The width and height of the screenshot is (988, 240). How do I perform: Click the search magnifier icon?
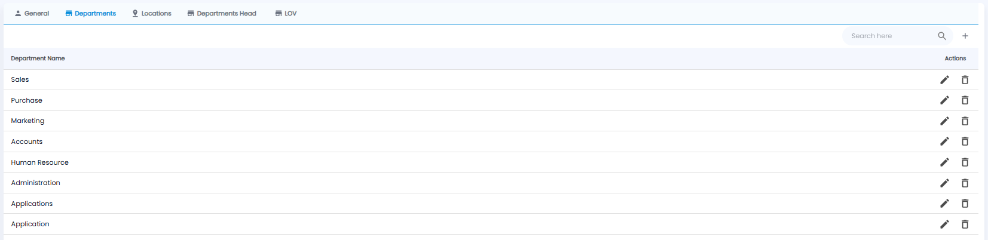point(942,36)
